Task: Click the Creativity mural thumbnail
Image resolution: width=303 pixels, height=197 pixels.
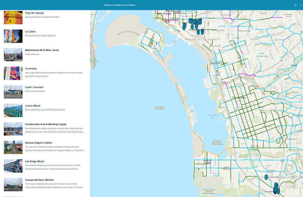Action: 13,73
